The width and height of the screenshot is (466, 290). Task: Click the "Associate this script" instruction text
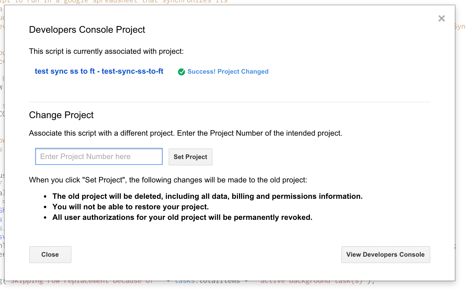185,133
